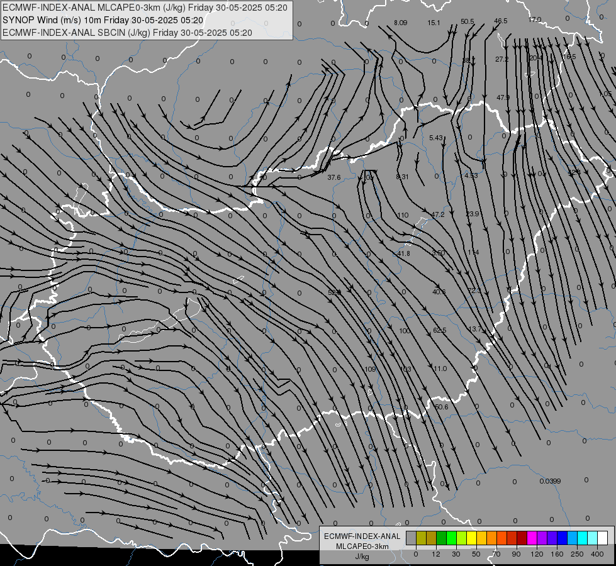This screenshot has width=616, height=566.
Task: Click the map value 23.9
Action: coord(473,214)
